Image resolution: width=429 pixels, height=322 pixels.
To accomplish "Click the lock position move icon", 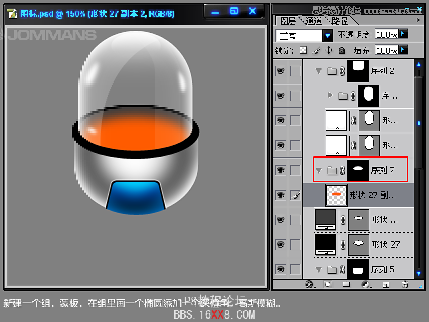I will [x=328, y=50].
